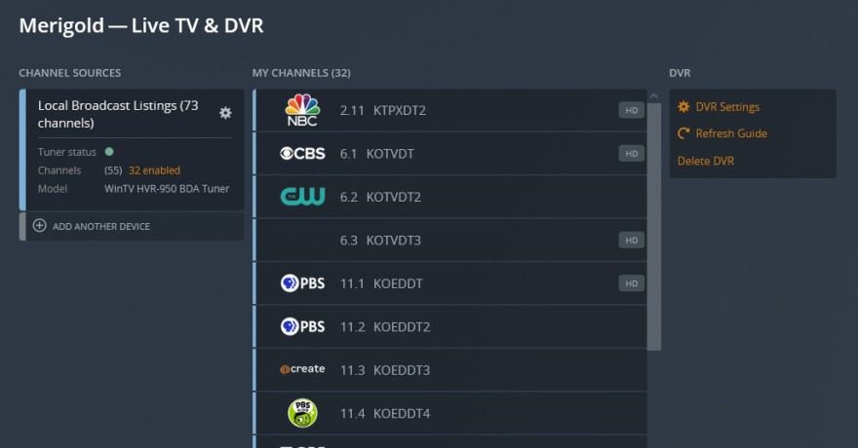Image resolution: width=858 pixels, height=448 pixels.
Task: Select the 6.3 KOTVDT3 channel row
Action: pyautogui.click(x=448, y=241)
